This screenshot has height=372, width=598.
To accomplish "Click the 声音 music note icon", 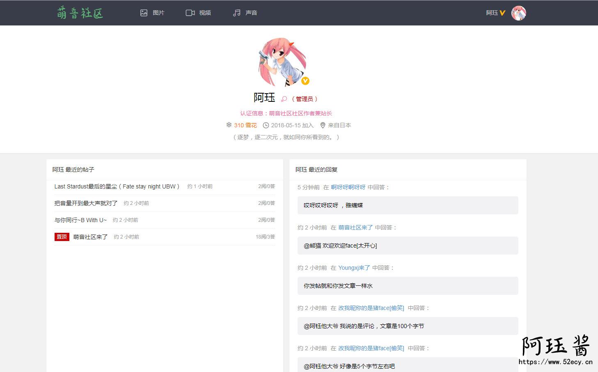I will [x=237, y=13].
